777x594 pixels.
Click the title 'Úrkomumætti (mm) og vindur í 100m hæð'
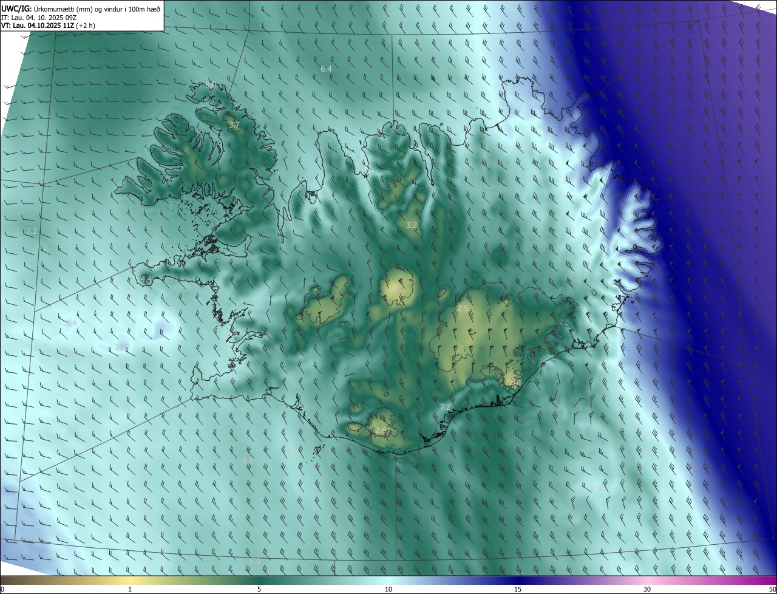coord(97,8)
